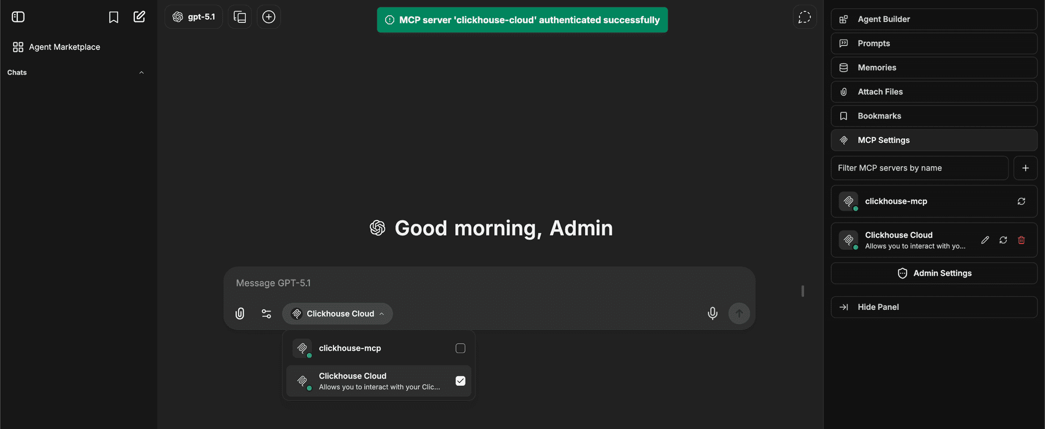Screen dimensions: 1045x429
Task: Select clickhouse-mcp server in right panel
Action: 934,201
